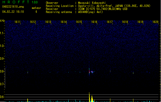Click the 1617 time axis label
Viewport: 161px width, 102px height.
110,22
